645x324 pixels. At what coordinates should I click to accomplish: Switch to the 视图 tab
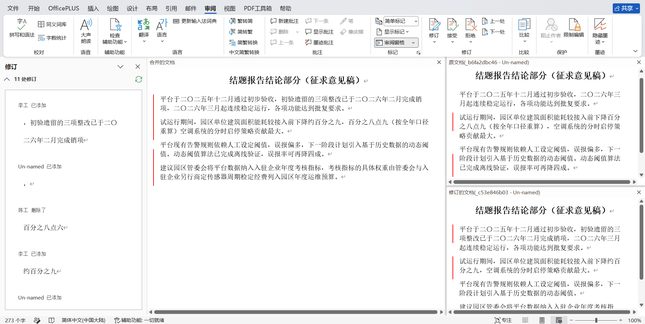pos(230,8)
